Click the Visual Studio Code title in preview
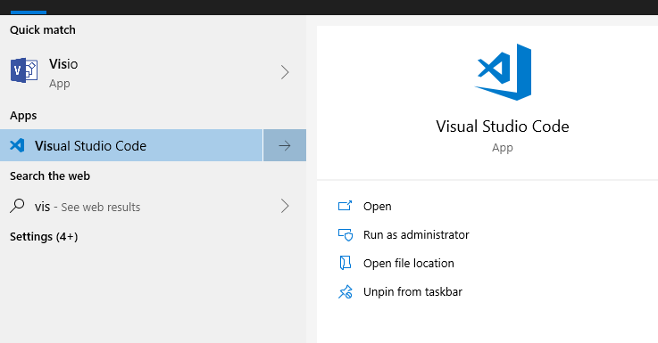Image resolution: width=658 pixels, height=343 pixels. [x=503, y=126]
